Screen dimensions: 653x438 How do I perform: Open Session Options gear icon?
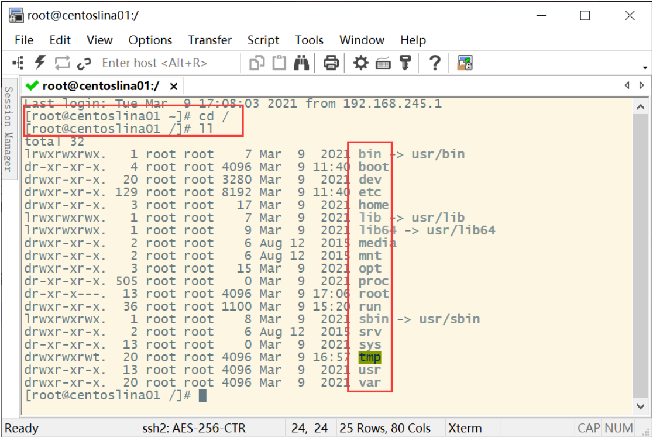click(360, 63)
